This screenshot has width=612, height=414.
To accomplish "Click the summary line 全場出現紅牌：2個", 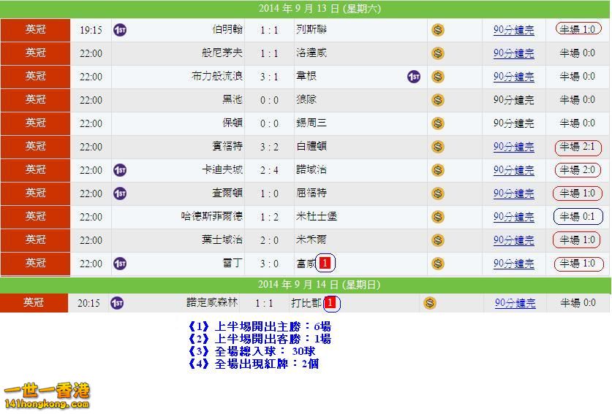I will tap(253, 364).
